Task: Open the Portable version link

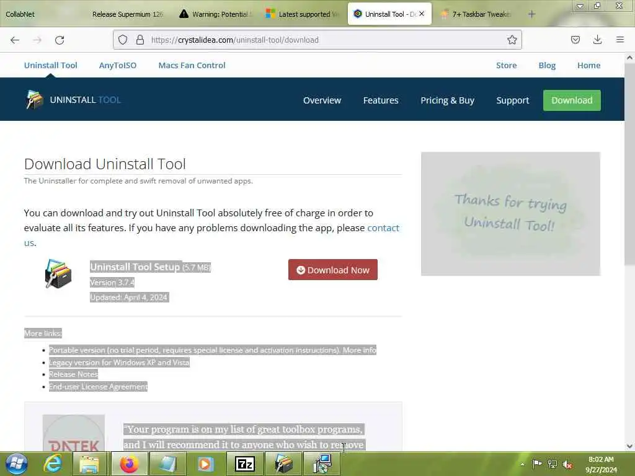Action: click(195, 350)
